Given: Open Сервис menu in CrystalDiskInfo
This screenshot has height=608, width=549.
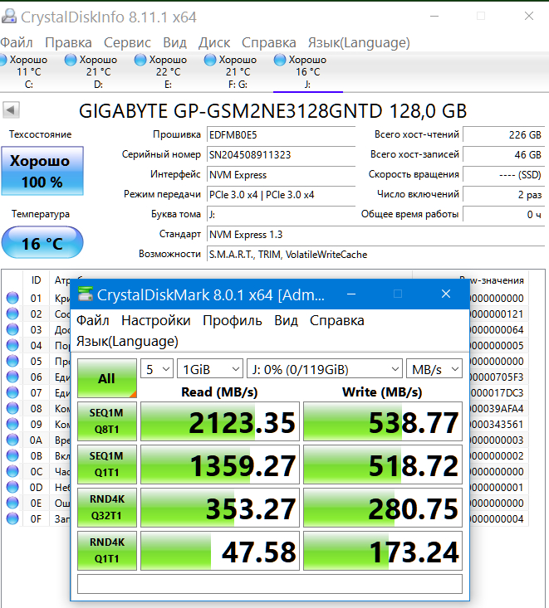Looking at the screenshot, I should coord(127,42).
